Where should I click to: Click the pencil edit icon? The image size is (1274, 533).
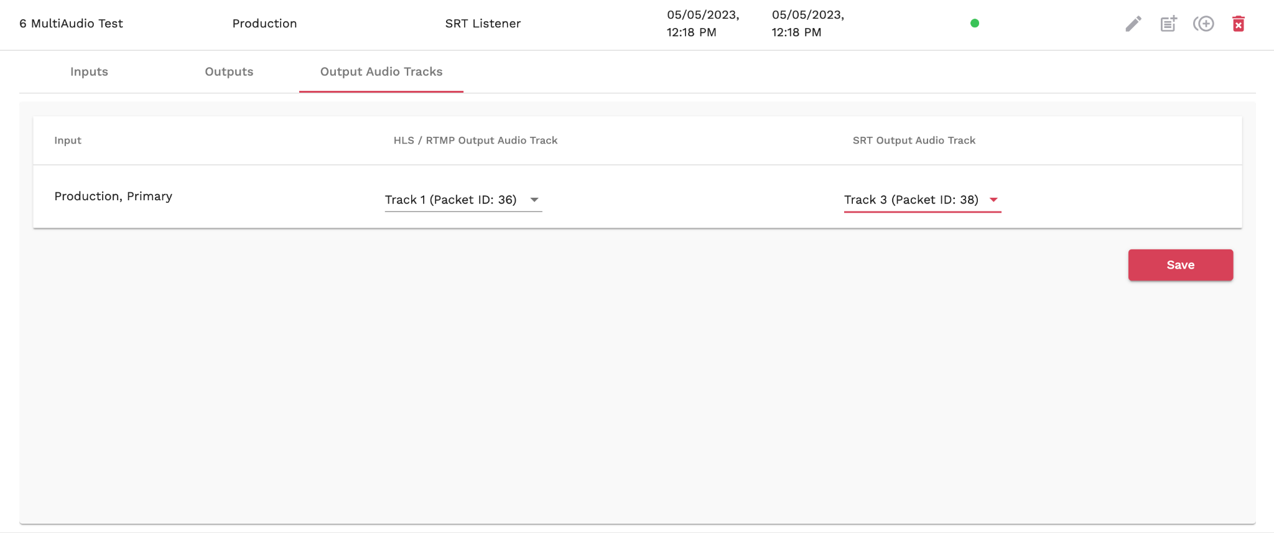[1133, 24]
